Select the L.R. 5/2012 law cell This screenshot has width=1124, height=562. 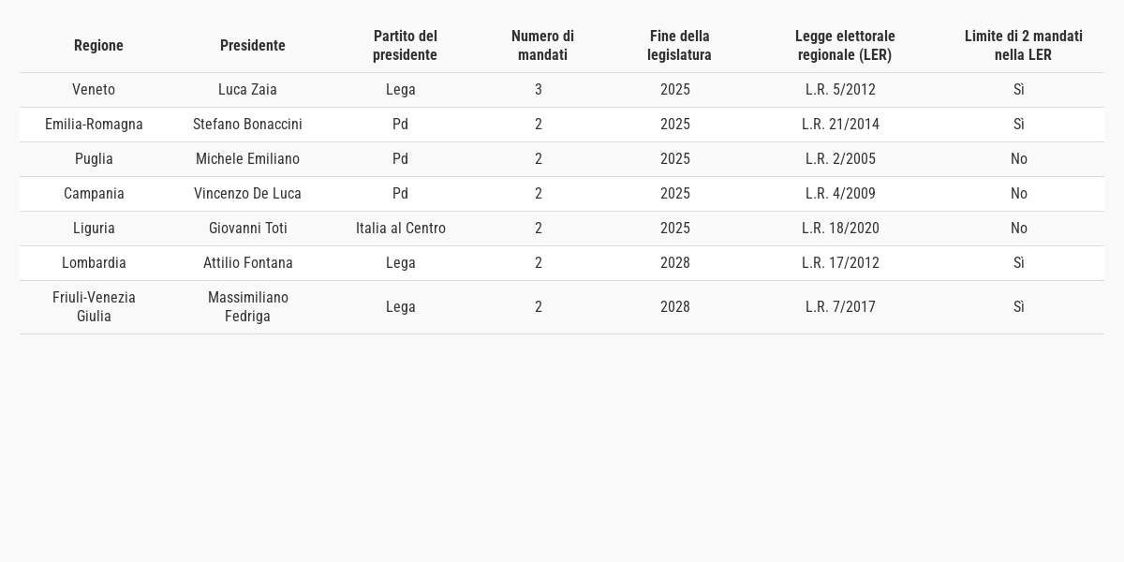840,90
